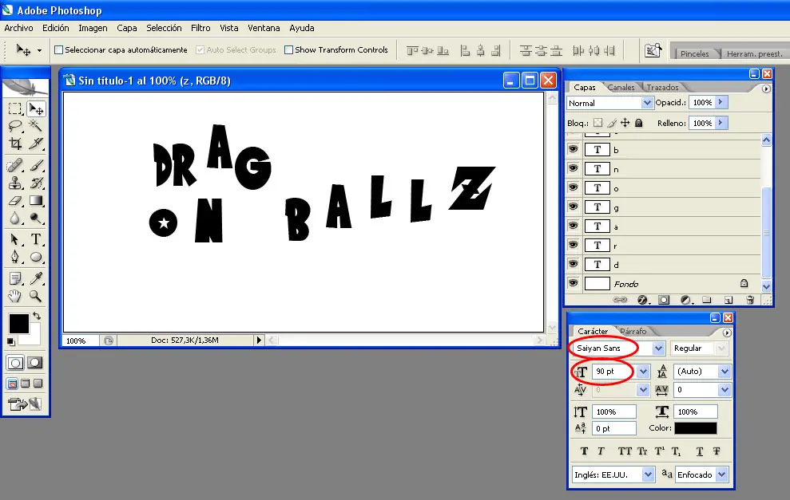Select the Hand tool
This screenshot has height=500, width=790.
coord(15,296)
